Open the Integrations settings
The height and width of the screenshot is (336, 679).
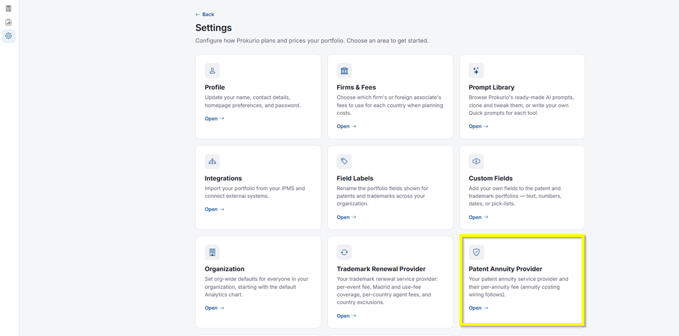click(214, 209)
